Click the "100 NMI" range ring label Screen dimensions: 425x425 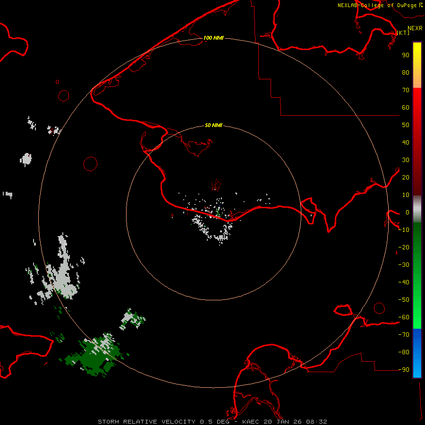(213, 38)
